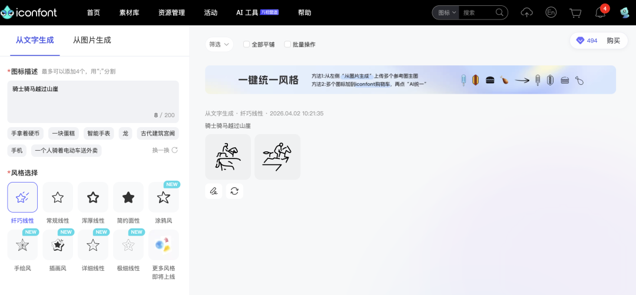Use the 手机 suggestion chip
Viewport: 636px width, 295px height.
tap(16, 151)
